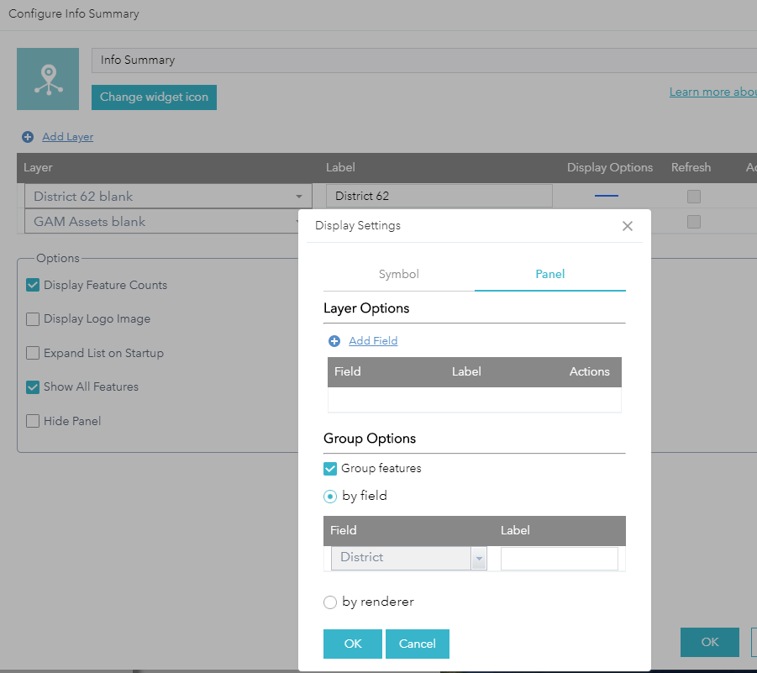Click the Field header in Group Options table

coord(344,530)
